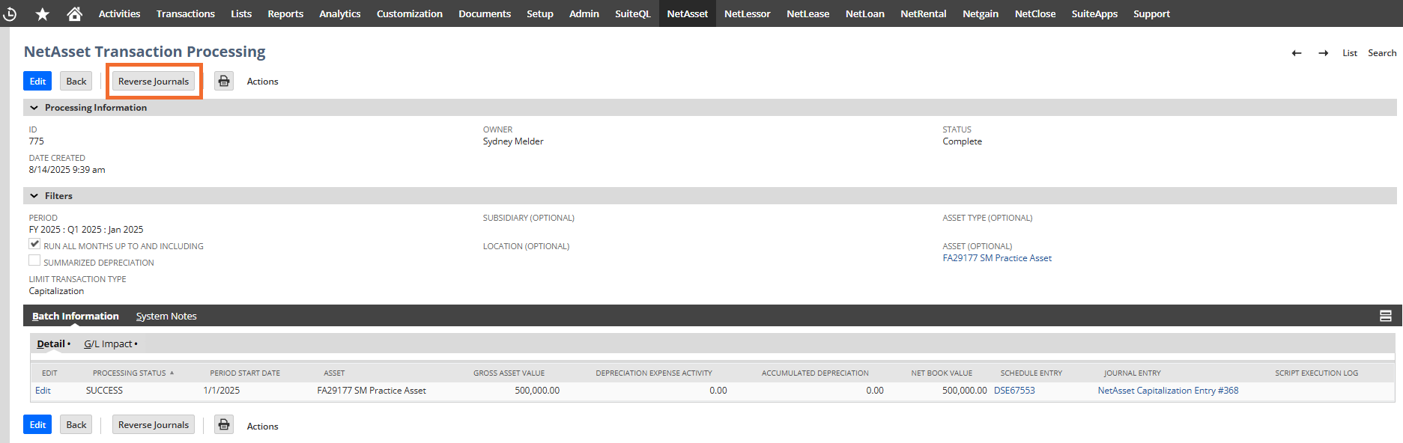Open schedule entry DSE67553
Image resolution: width=1403 pixels, height=443 pixels.
1014,391
